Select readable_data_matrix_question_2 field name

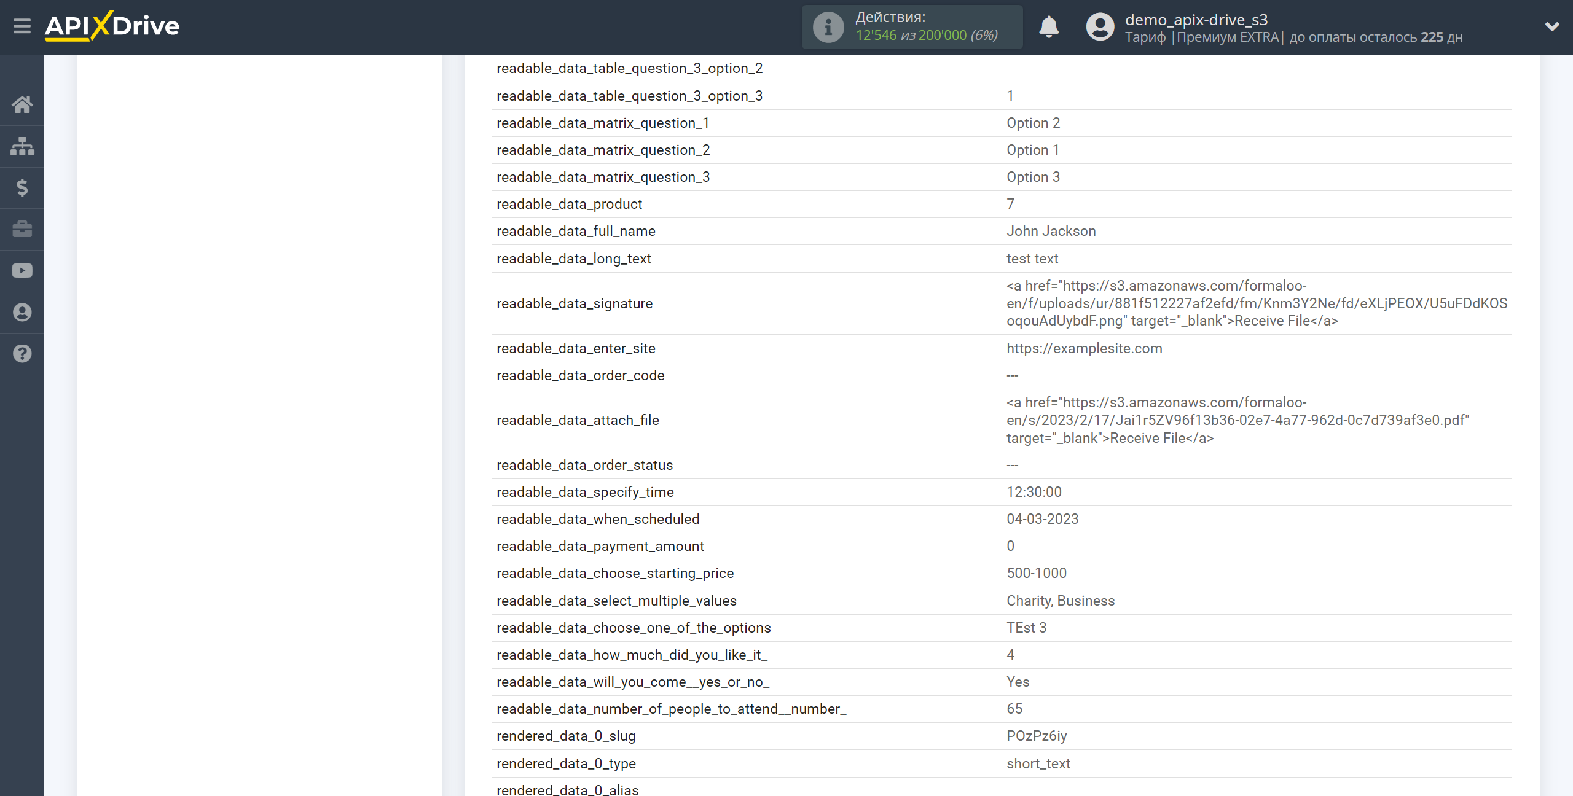[603, 150]
